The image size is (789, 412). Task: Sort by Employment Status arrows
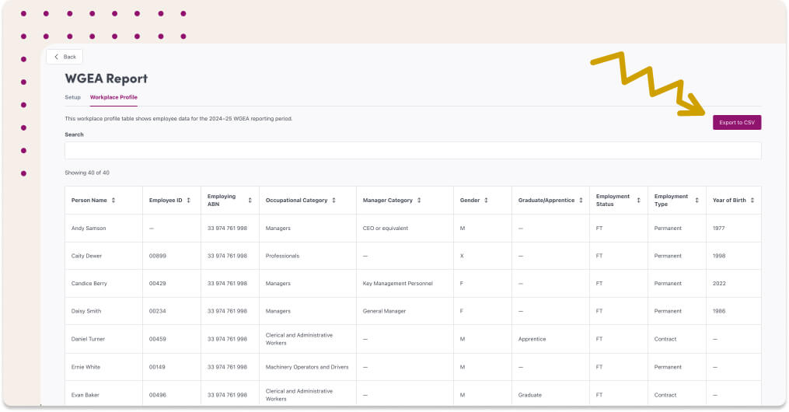(x=638, y=201)
